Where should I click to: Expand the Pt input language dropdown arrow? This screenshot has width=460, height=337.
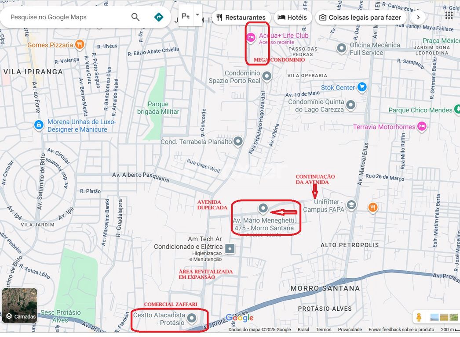point(197,15)
